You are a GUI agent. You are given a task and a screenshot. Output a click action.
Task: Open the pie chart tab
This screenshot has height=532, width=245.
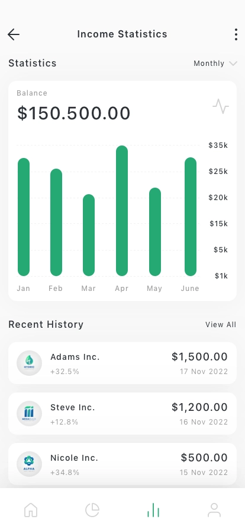(x=92, y=510)
